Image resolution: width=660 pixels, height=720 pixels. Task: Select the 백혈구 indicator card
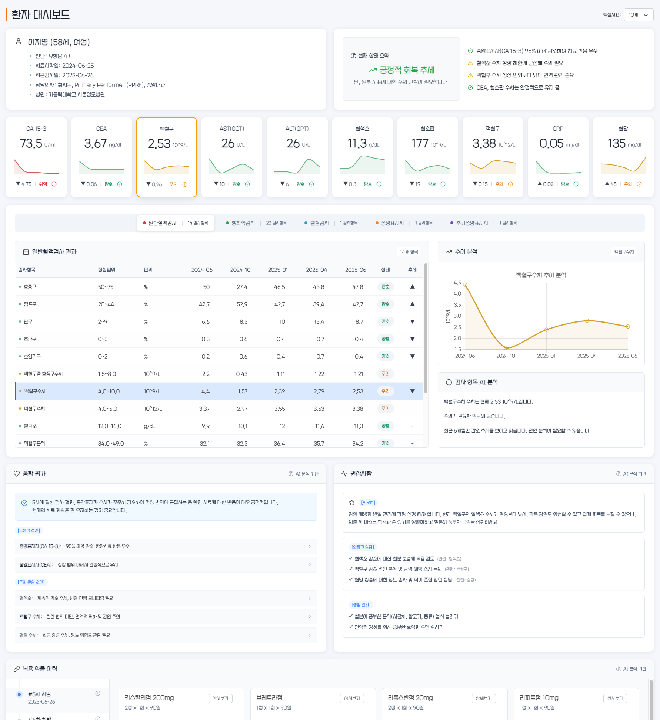167,157
